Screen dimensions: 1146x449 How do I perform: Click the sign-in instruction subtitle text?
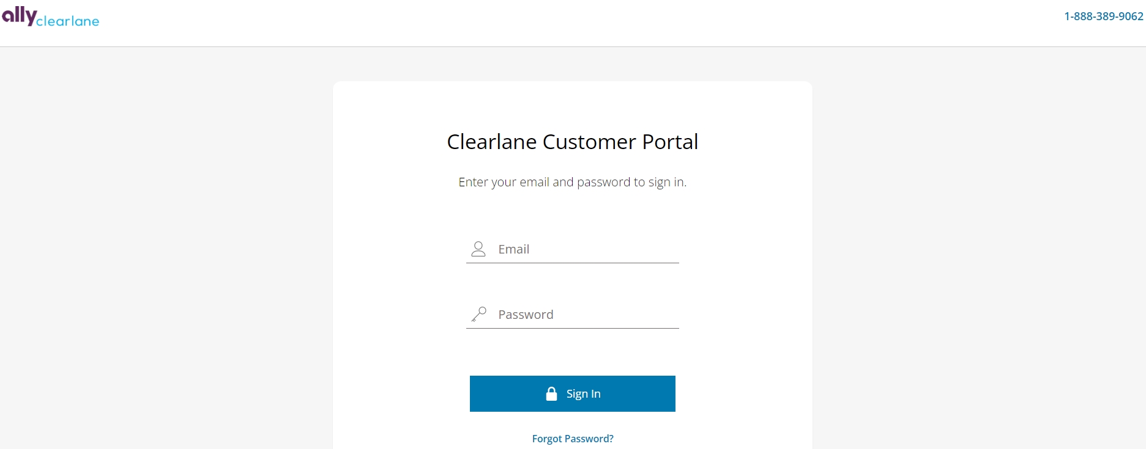coord(572,181)
